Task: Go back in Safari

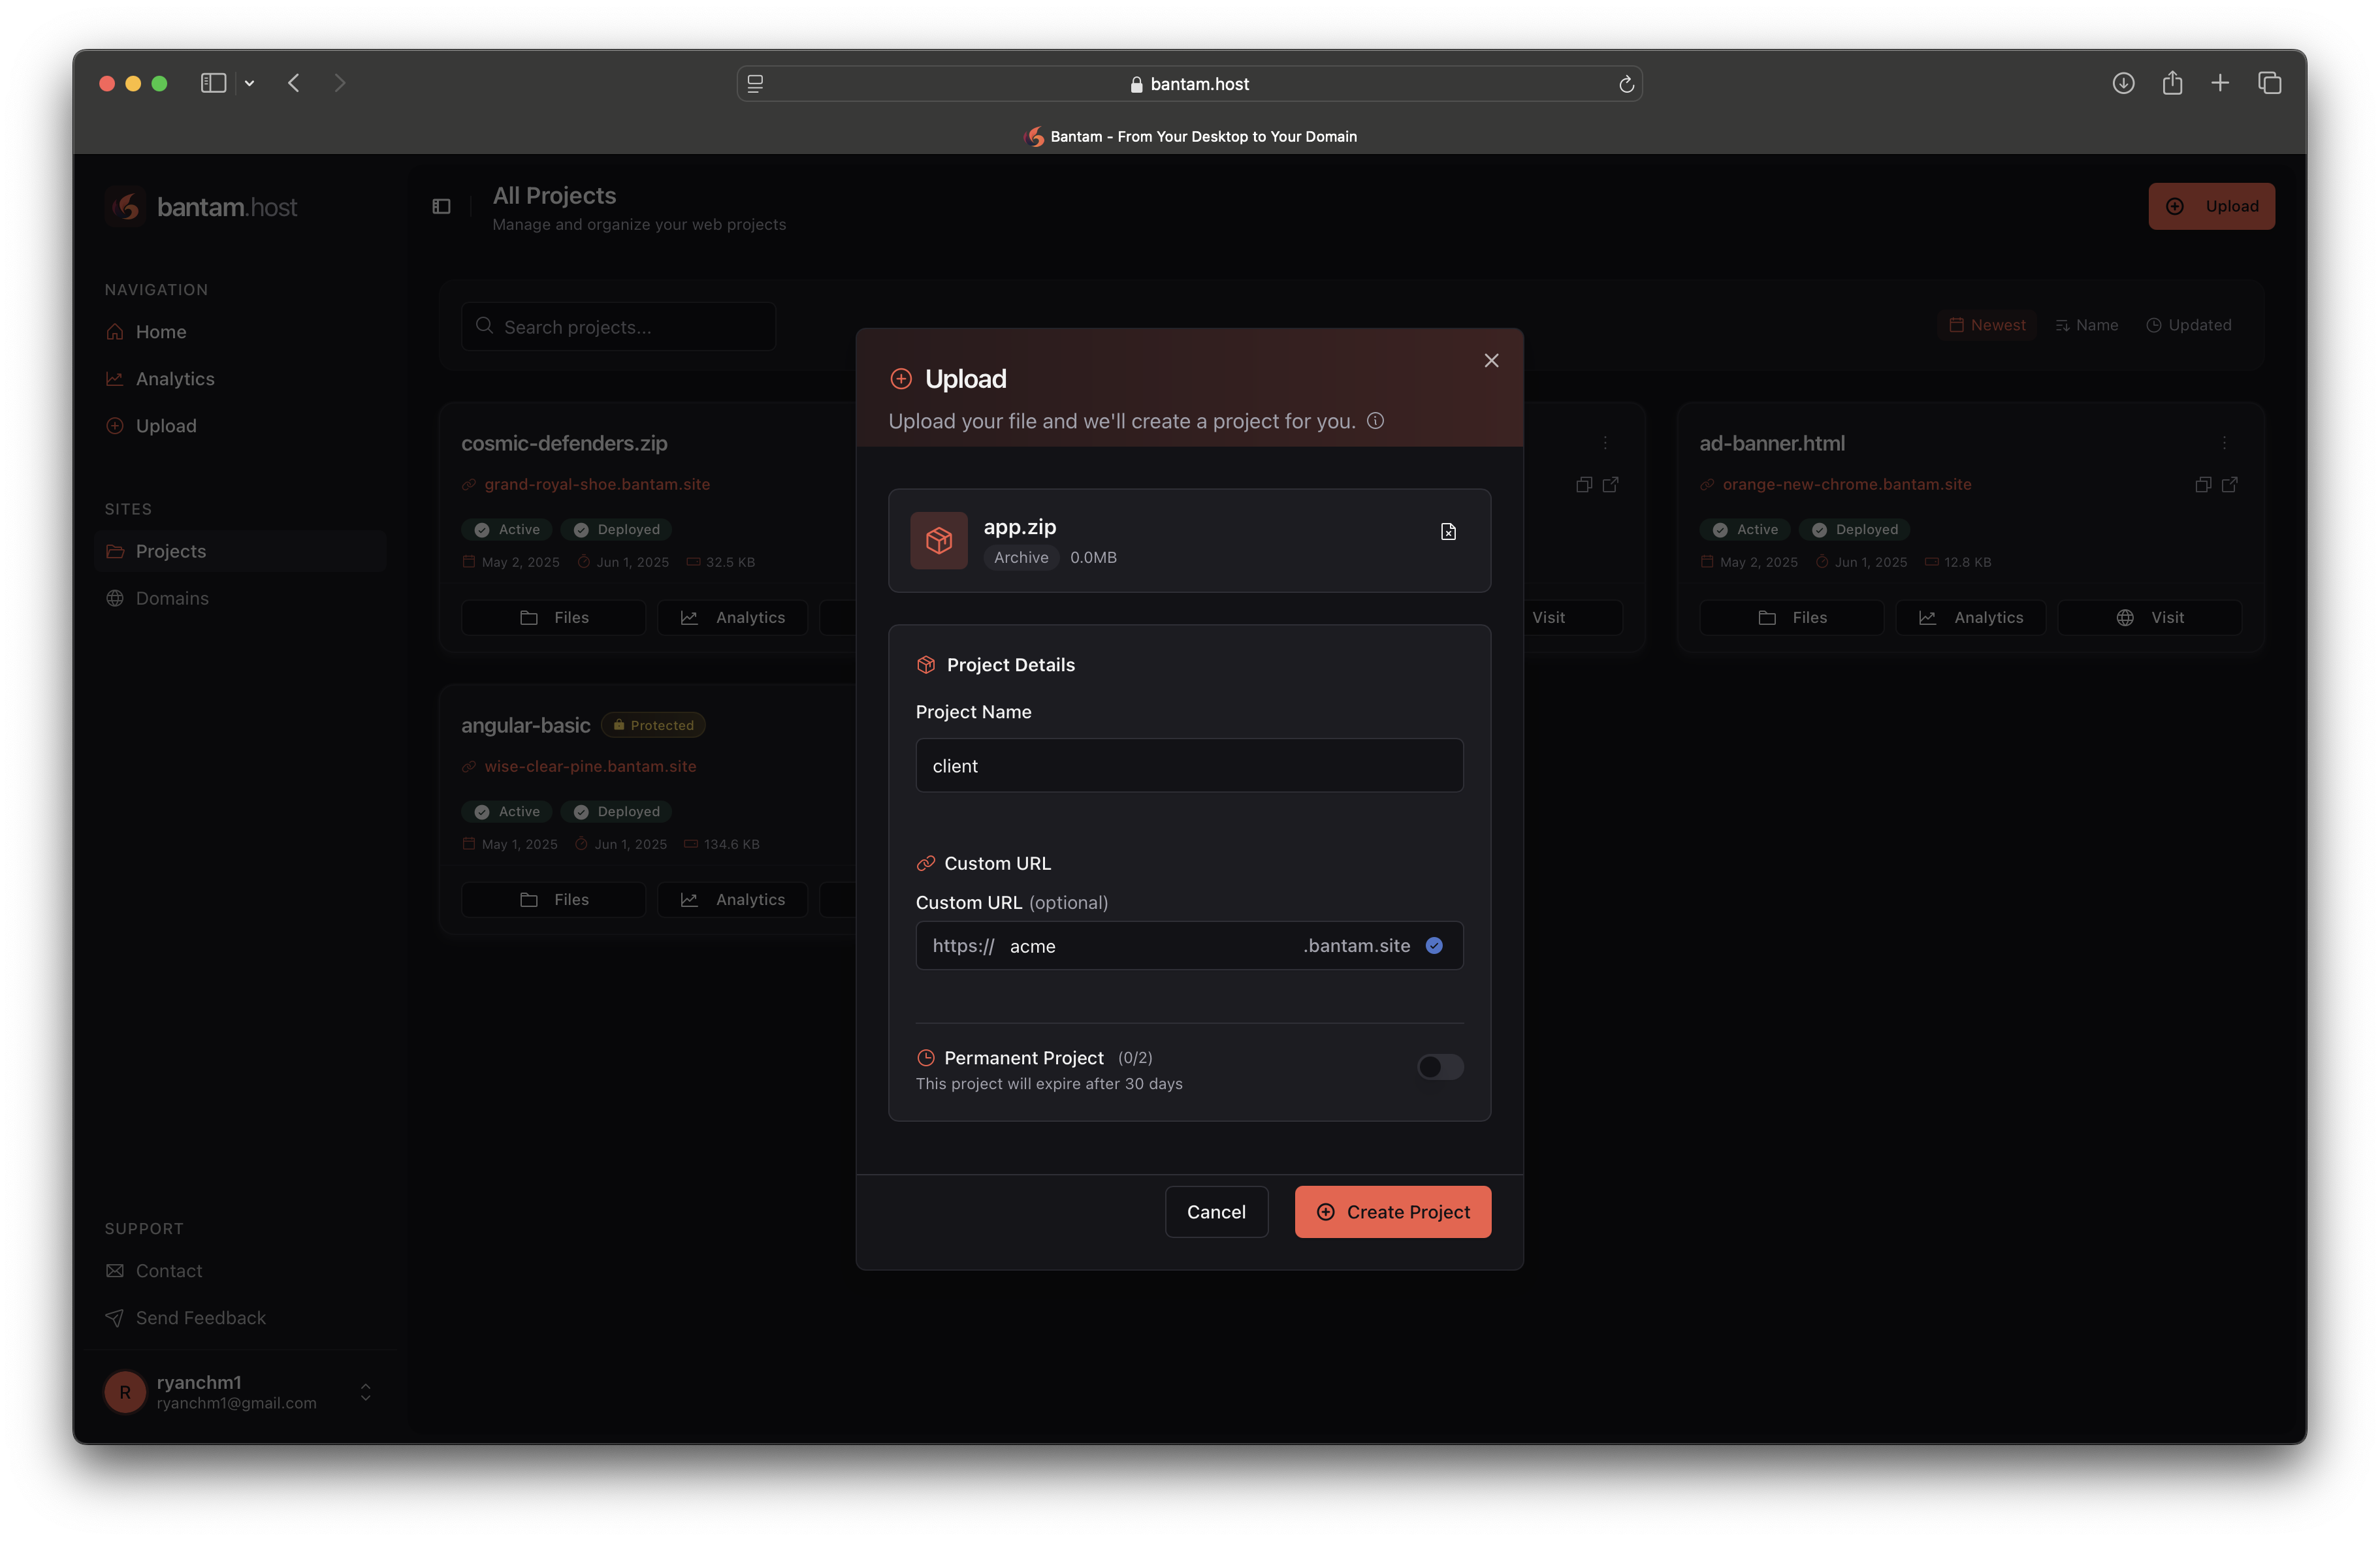Action: [293, 83]
